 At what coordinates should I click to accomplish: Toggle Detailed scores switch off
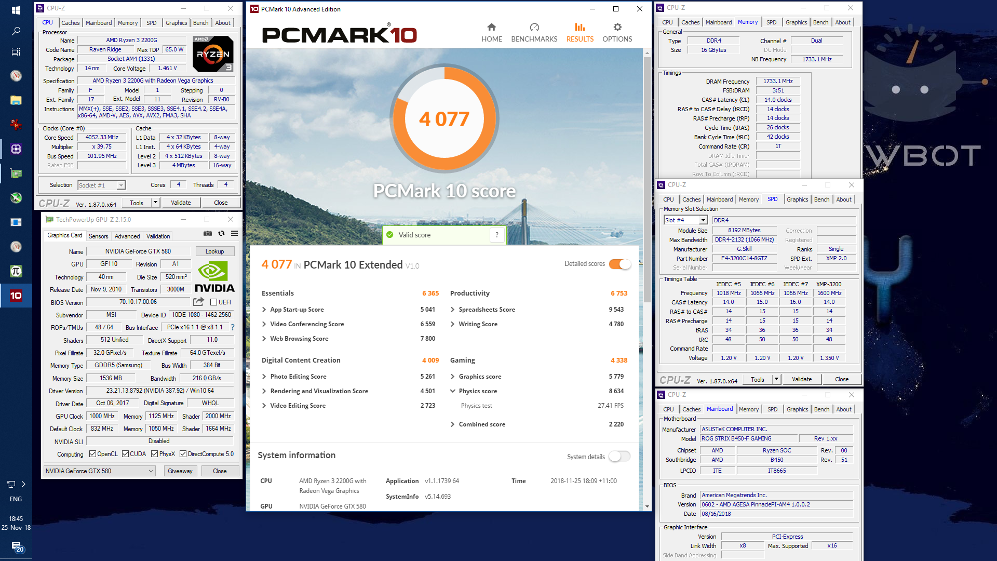[620, 264]
